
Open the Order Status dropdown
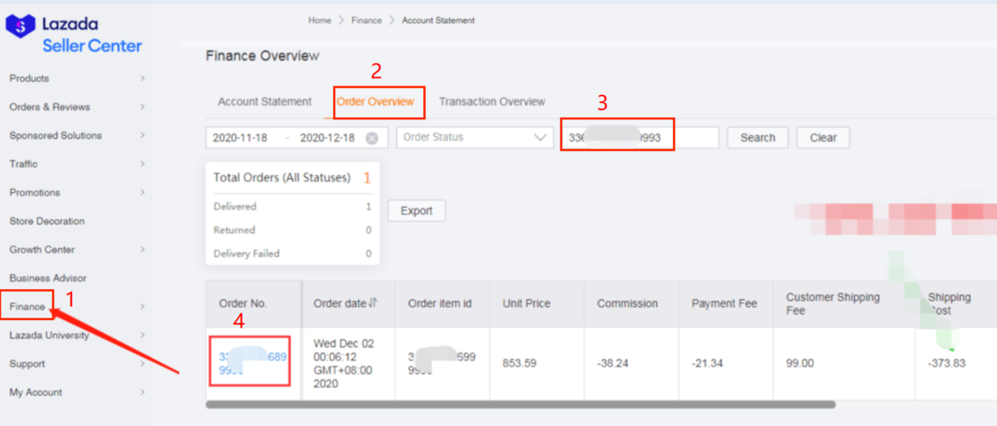475,138
